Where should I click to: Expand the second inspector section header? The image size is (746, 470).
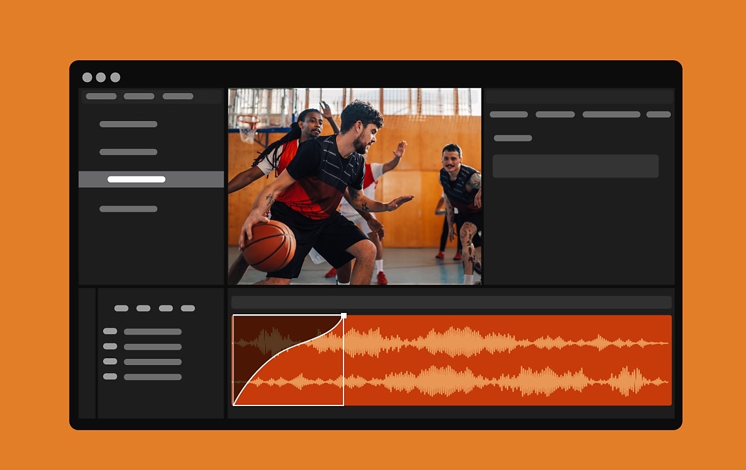[555, 114]
